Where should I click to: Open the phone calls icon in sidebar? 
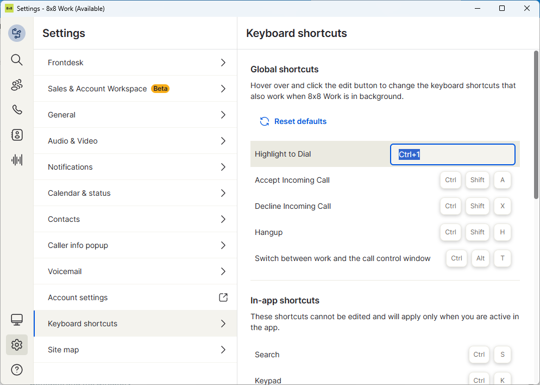17,110
